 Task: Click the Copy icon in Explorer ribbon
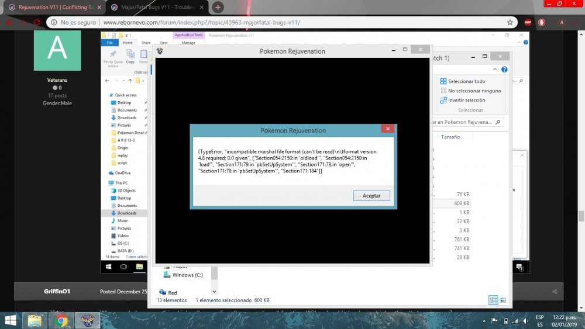(x=130, y=56)
